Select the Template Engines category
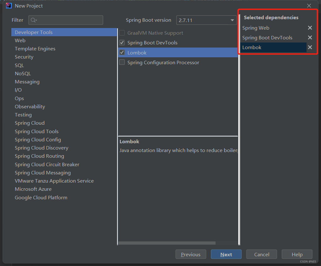 64,49
